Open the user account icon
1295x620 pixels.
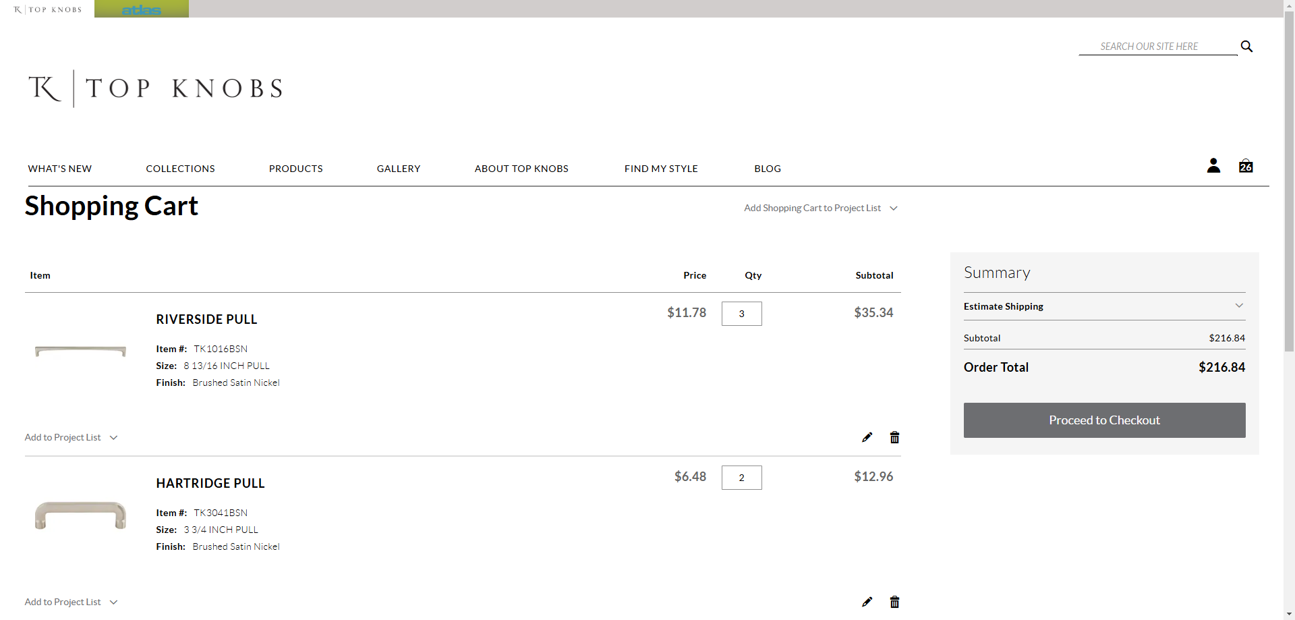(x=1213, y=165)
